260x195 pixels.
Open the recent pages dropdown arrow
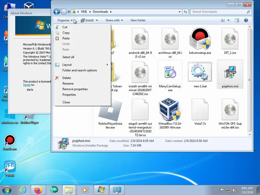point(69,12)
